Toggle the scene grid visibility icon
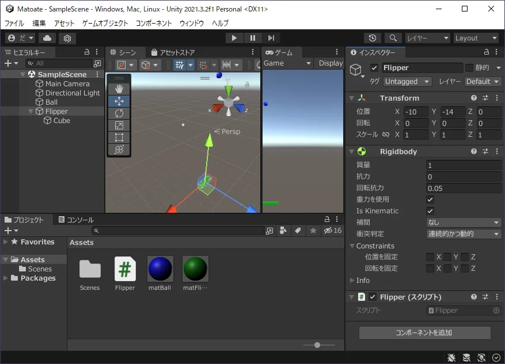Viewport: 505px width, 364px height. (x=180, y=65)
